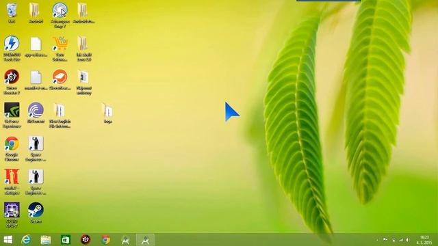The width and height of the screenshot is (438, 246).
Task: Launch the Steam desktop shortcut
Action: 36,210
